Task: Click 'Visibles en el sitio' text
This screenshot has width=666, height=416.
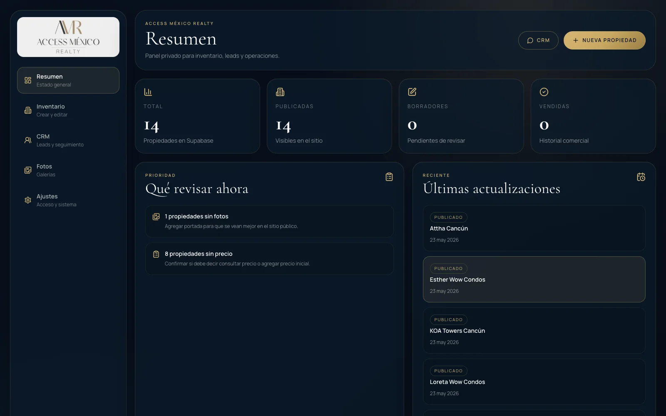Action: coord(299,141)
